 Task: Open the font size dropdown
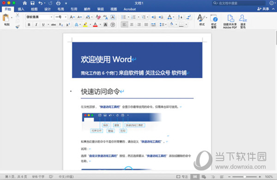coord(66,17)
